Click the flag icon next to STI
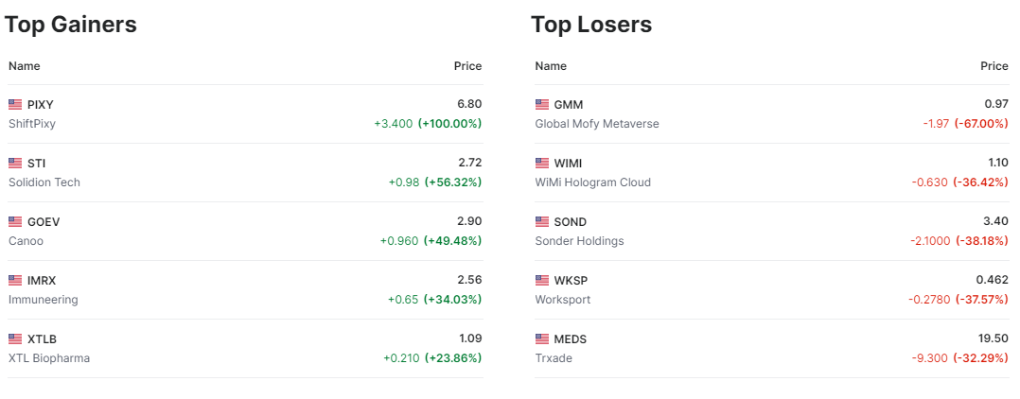Image resolution: width=1020 pixels, height=399 pixels. pyautogui.click(x=15, y=164)
